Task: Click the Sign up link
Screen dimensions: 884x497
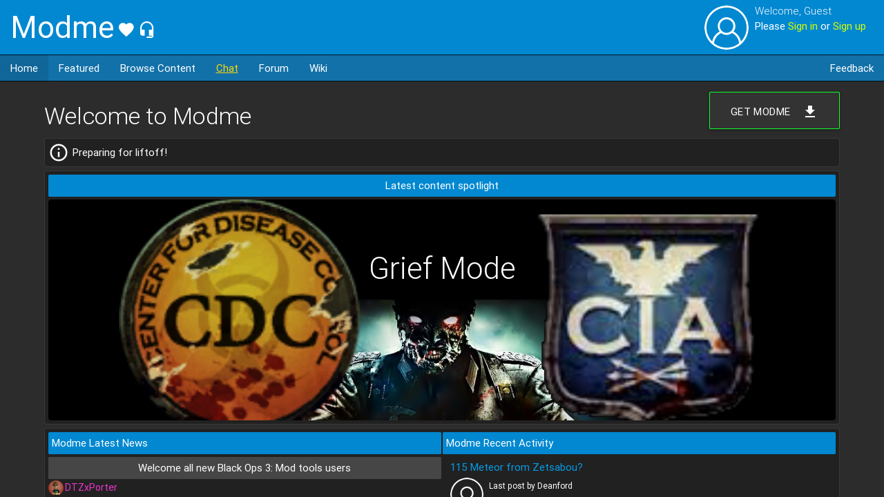Action: (x=849, y=26)
